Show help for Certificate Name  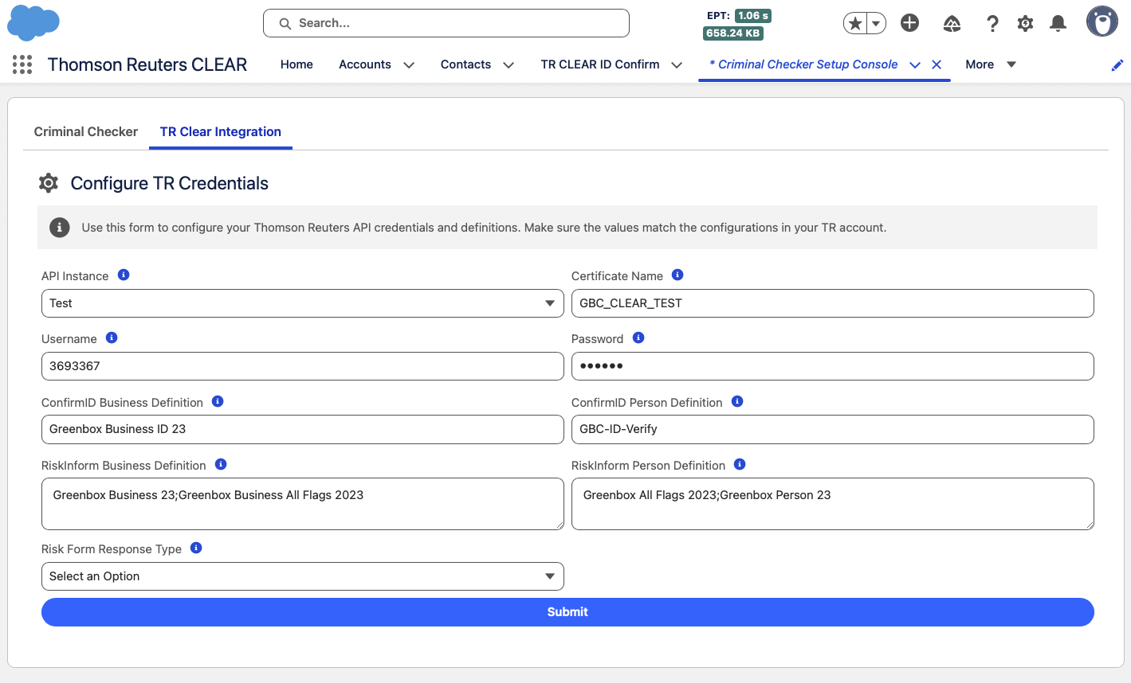tap(677, 275)
